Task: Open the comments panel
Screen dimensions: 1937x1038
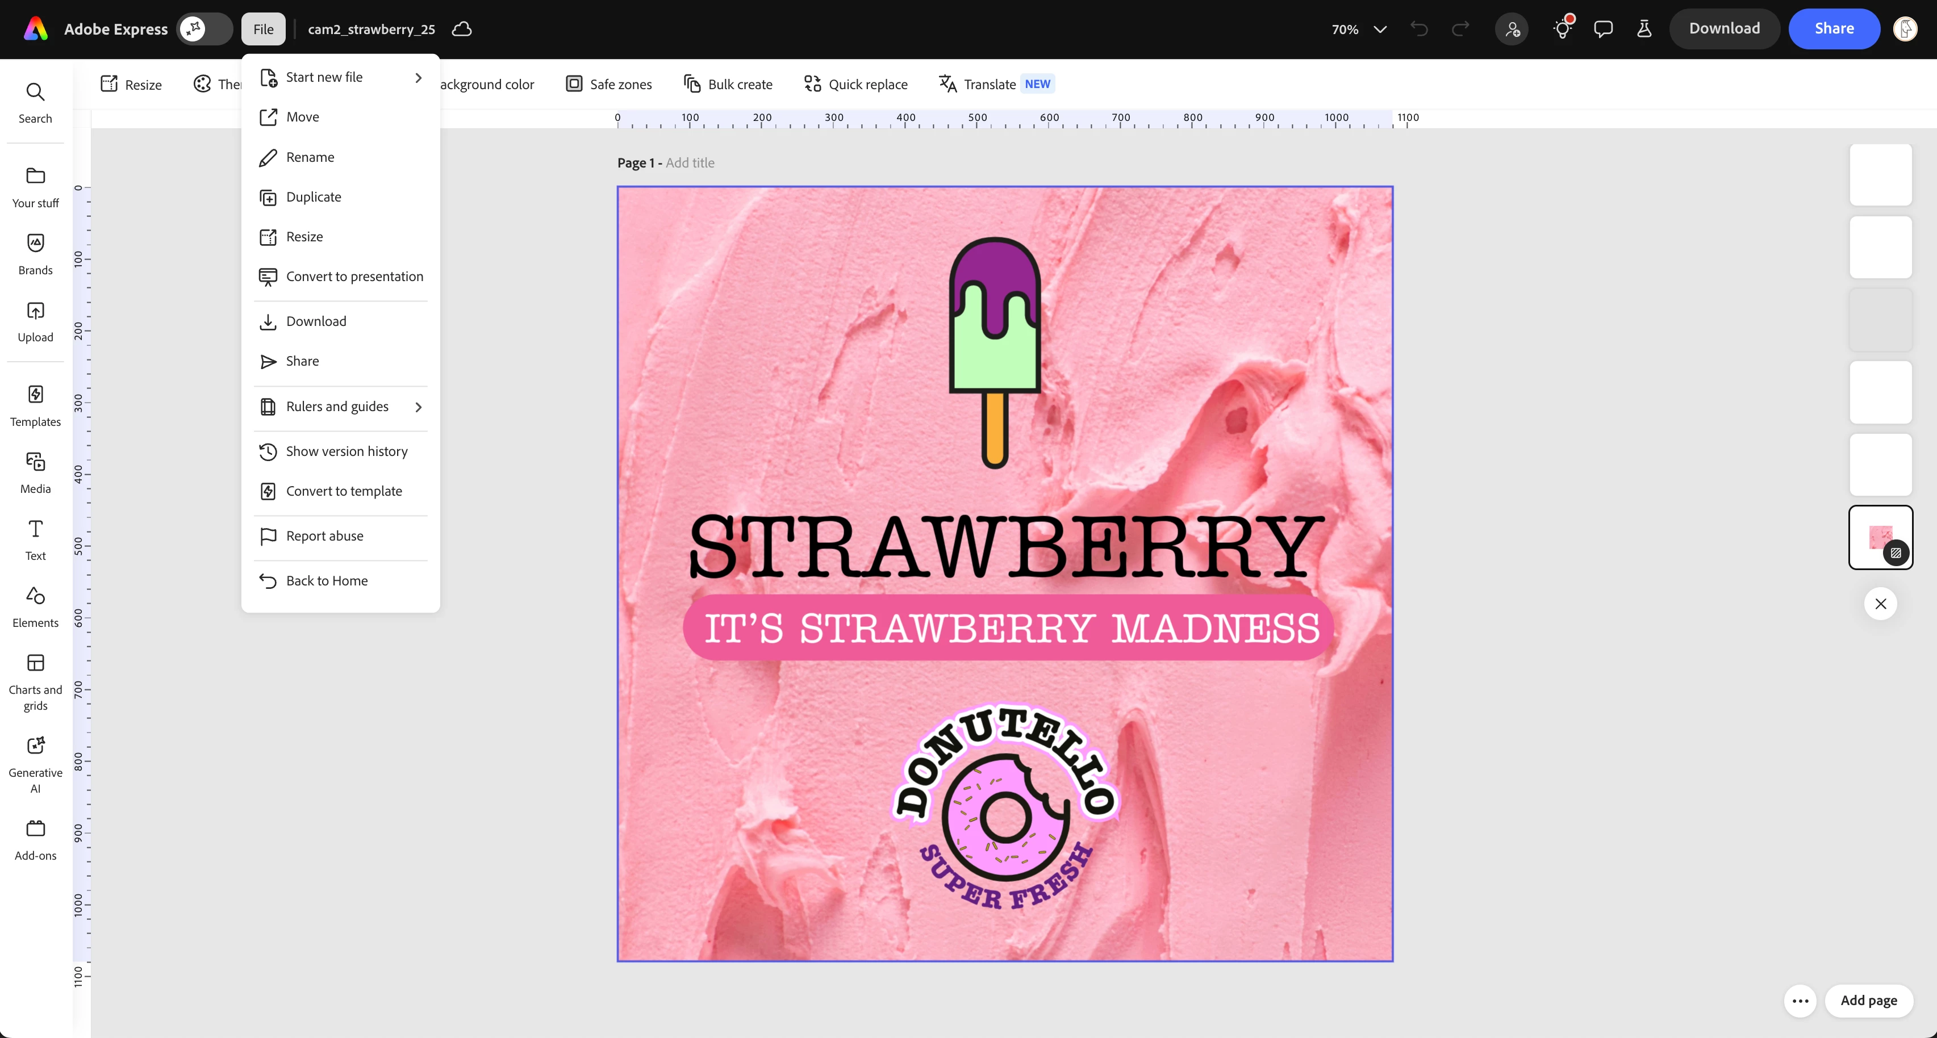Action: (x=1603, y=28)
